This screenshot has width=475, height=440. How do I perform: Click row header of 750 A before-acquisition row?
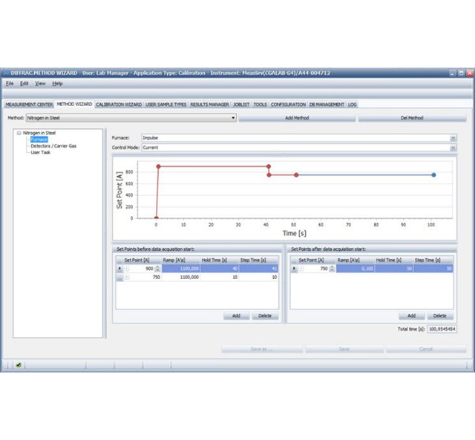(119, 277)
